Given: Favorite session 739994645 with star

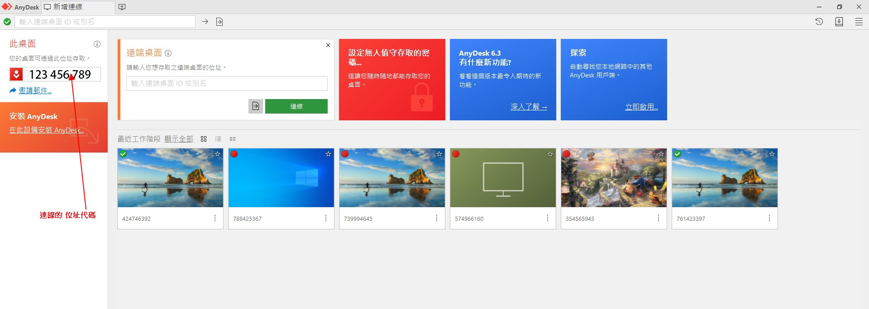Looking at the screenshot, I should pos(439,154).
